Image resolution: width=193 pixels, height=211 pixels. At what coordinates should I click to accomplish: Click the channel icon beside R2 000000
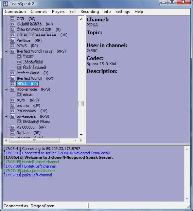pyautogui.click(x=13, y=127)
